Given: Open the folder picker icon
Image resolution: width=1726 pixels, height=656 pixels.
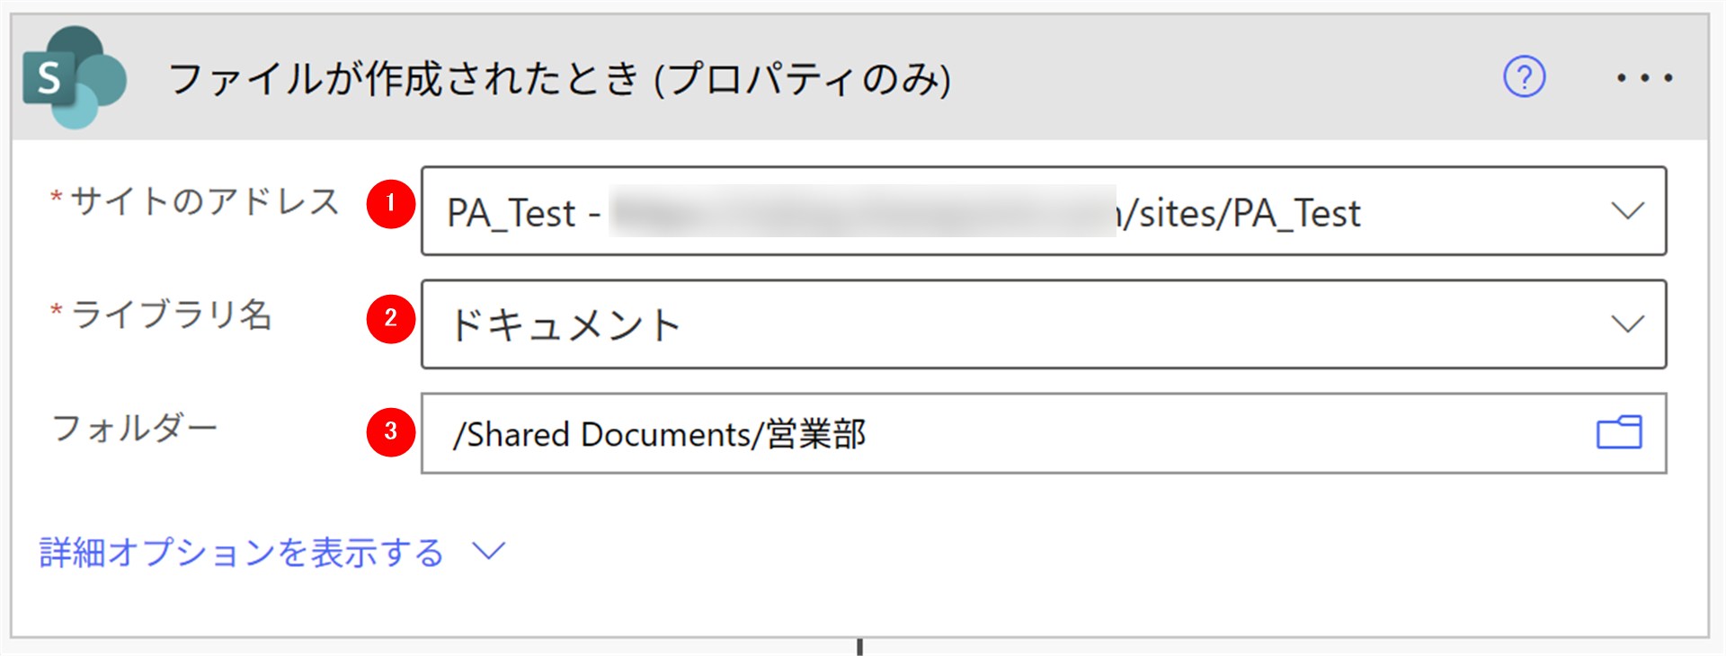Looking at the screenshot, I should [1619, 432].
